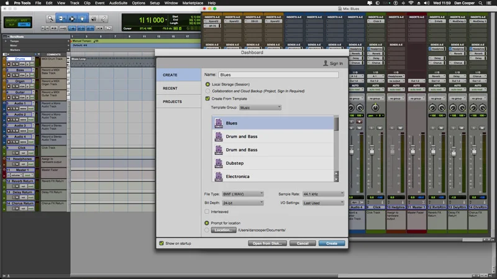497x279 pixels.
Task: Open File Type BWF (.WAV) dropdown
Action: 242,194
